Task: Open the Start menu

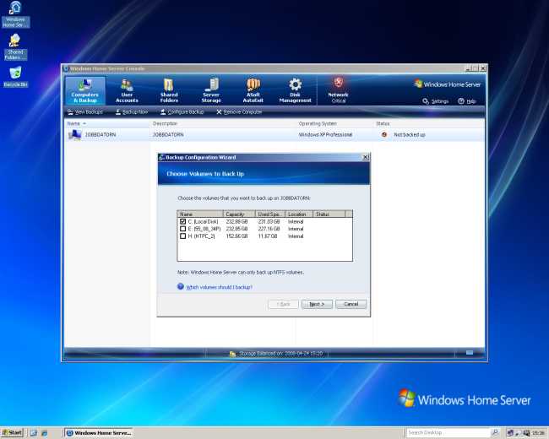Action: [12, 433]
